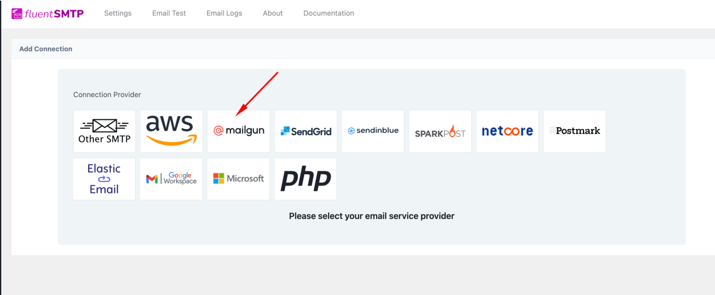Image resolution: width=715 pixels, height=295 pixels.
Task: Select Microsoft provider card
Action: pyautogui.click(x=239, y=179)
